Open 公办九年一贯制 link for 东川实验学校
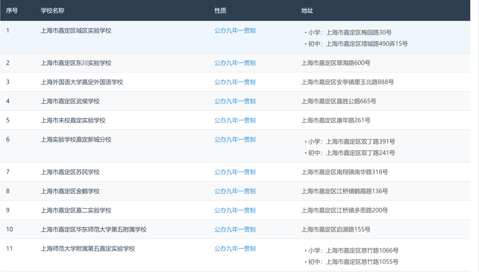The image size is (479, 272). tap(235, 63)
